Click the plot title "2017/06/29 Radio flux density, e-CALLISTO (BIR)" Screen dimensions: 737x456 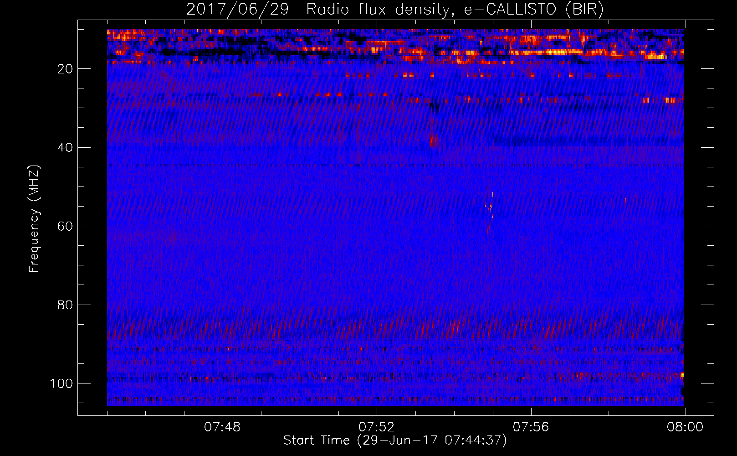pos(395,9)
